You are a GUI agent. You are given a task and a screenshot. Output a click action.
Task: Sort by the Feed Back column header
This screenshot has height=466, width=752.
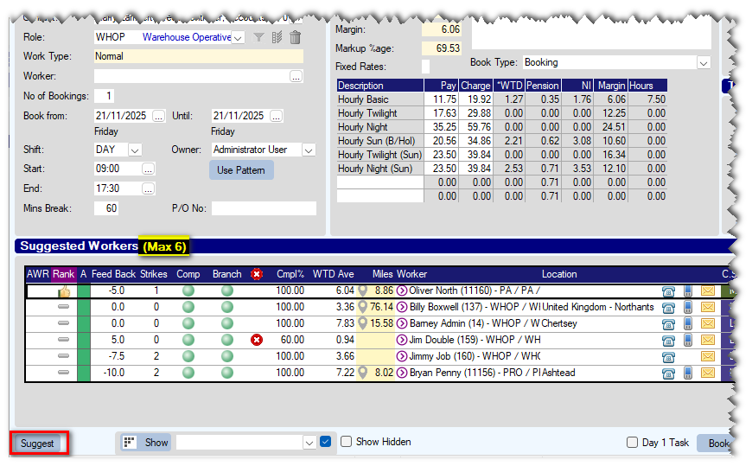click(x=113, y=274)
